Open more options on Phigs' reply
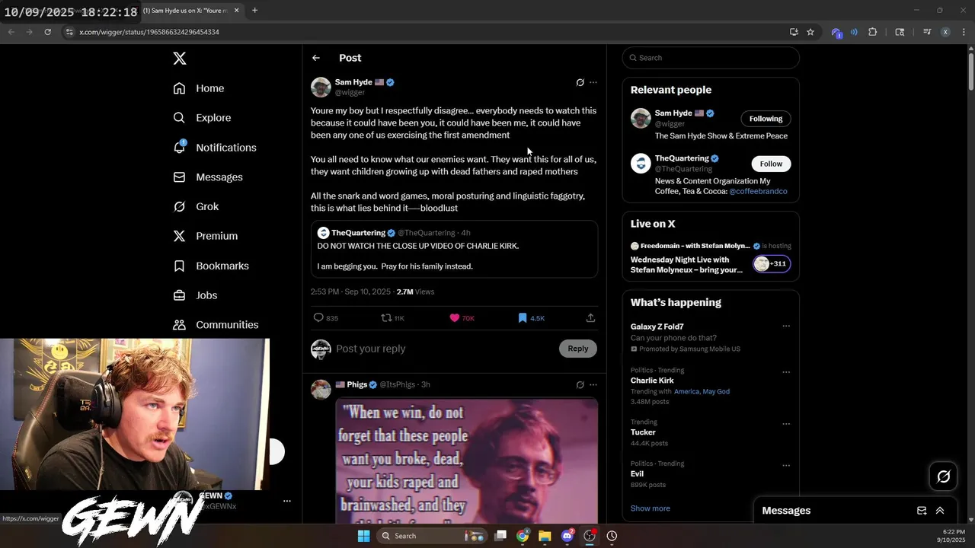975x548 pixels. pos(593,385)
